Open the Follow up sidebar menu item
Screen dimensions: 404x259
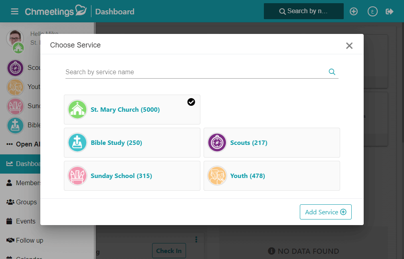[x=24, y=240]
